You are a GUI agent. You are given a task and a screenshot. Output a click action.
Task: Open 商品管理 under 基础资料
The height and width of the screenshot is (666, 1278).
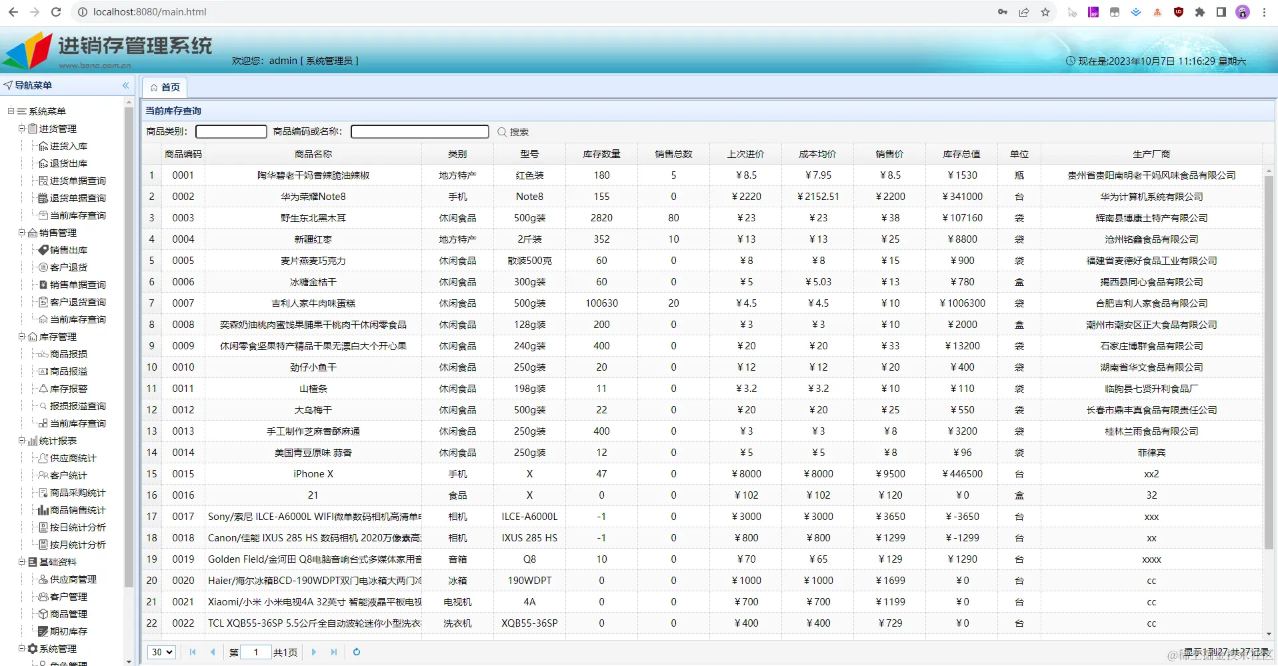point(68,614)
